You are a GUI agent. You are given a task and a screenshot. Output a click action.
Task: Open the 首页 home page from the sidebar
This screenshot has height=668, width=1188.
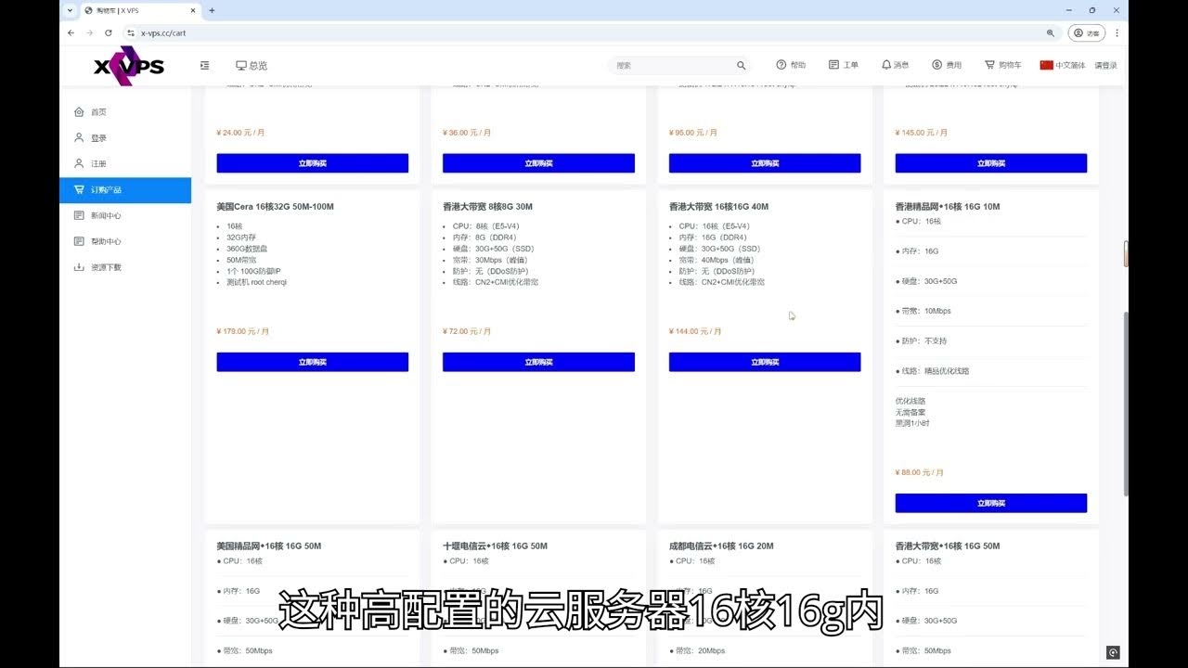97,111
